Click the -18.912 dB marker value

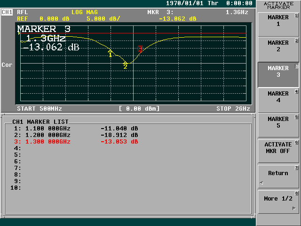[x=119, y=135]
